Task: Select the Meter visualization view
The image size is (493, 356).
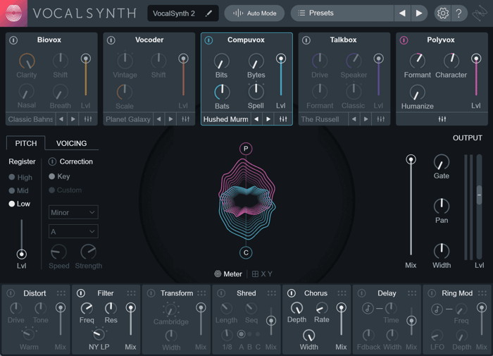Action: [228, 274]
